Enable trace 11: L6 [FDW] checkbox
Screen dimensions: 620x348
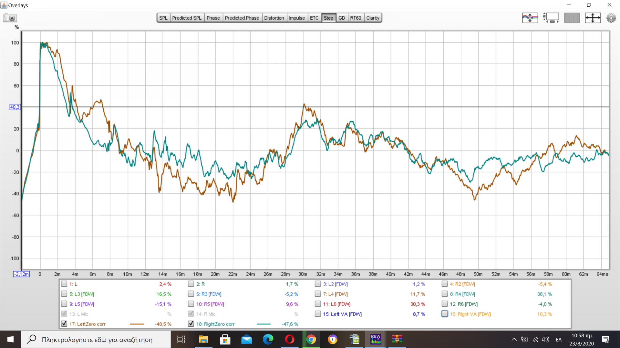318,304
